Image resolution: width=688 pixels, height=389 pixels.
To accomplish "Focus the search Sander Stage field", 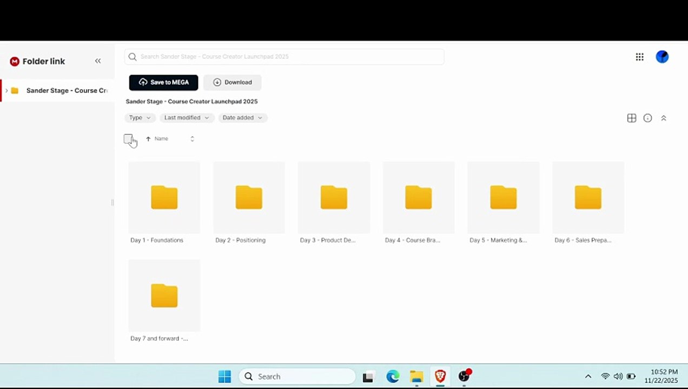I will click(x=285, y=57).
